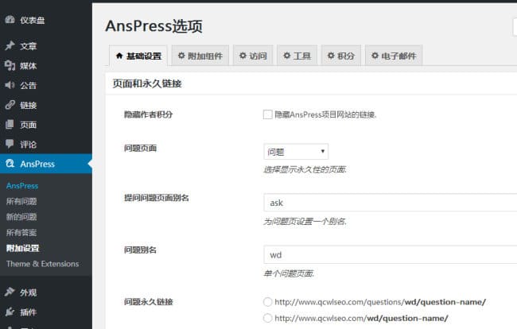Click the 问题永久链接 label
The height and width of the screenshot is (329, 517).
pyautogui.click(x=149, y=302)
